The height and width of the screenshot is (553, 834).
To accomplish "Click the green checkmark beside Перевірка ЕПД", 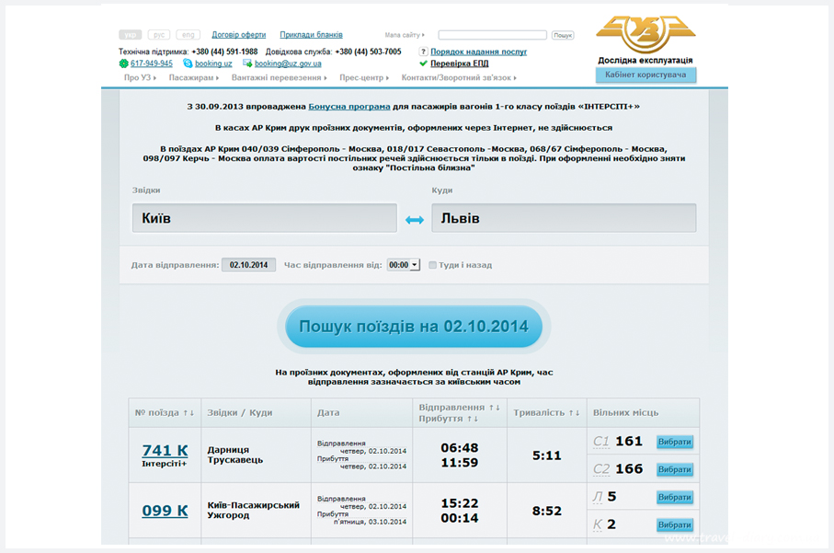I will point(423,63).
